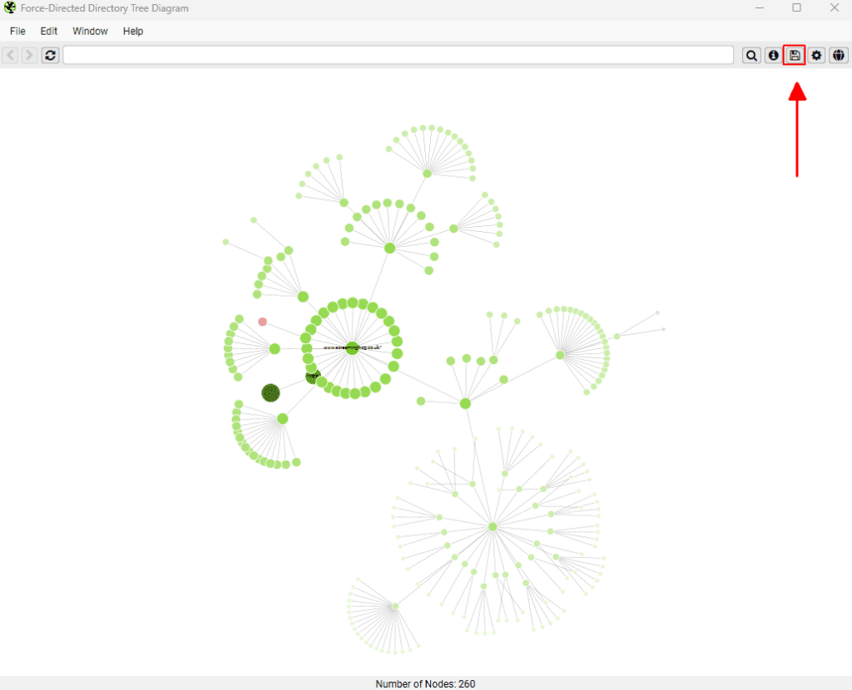This screenshot has height=690, width=852.
Task: Click the hub node of the bottom cluster
Action: click(493, 527)
